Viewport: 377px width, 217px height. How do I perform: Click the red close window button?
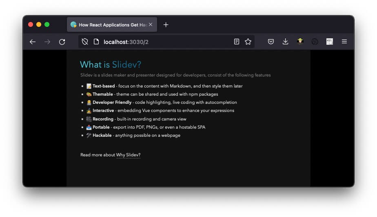31,24
